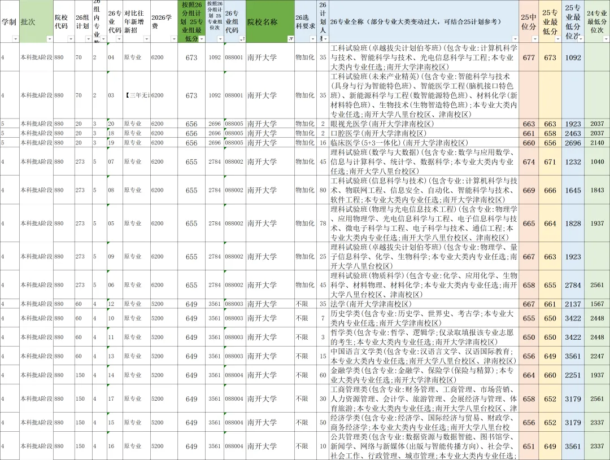Select the 2024 rank cell 2247

coord(597,356)
